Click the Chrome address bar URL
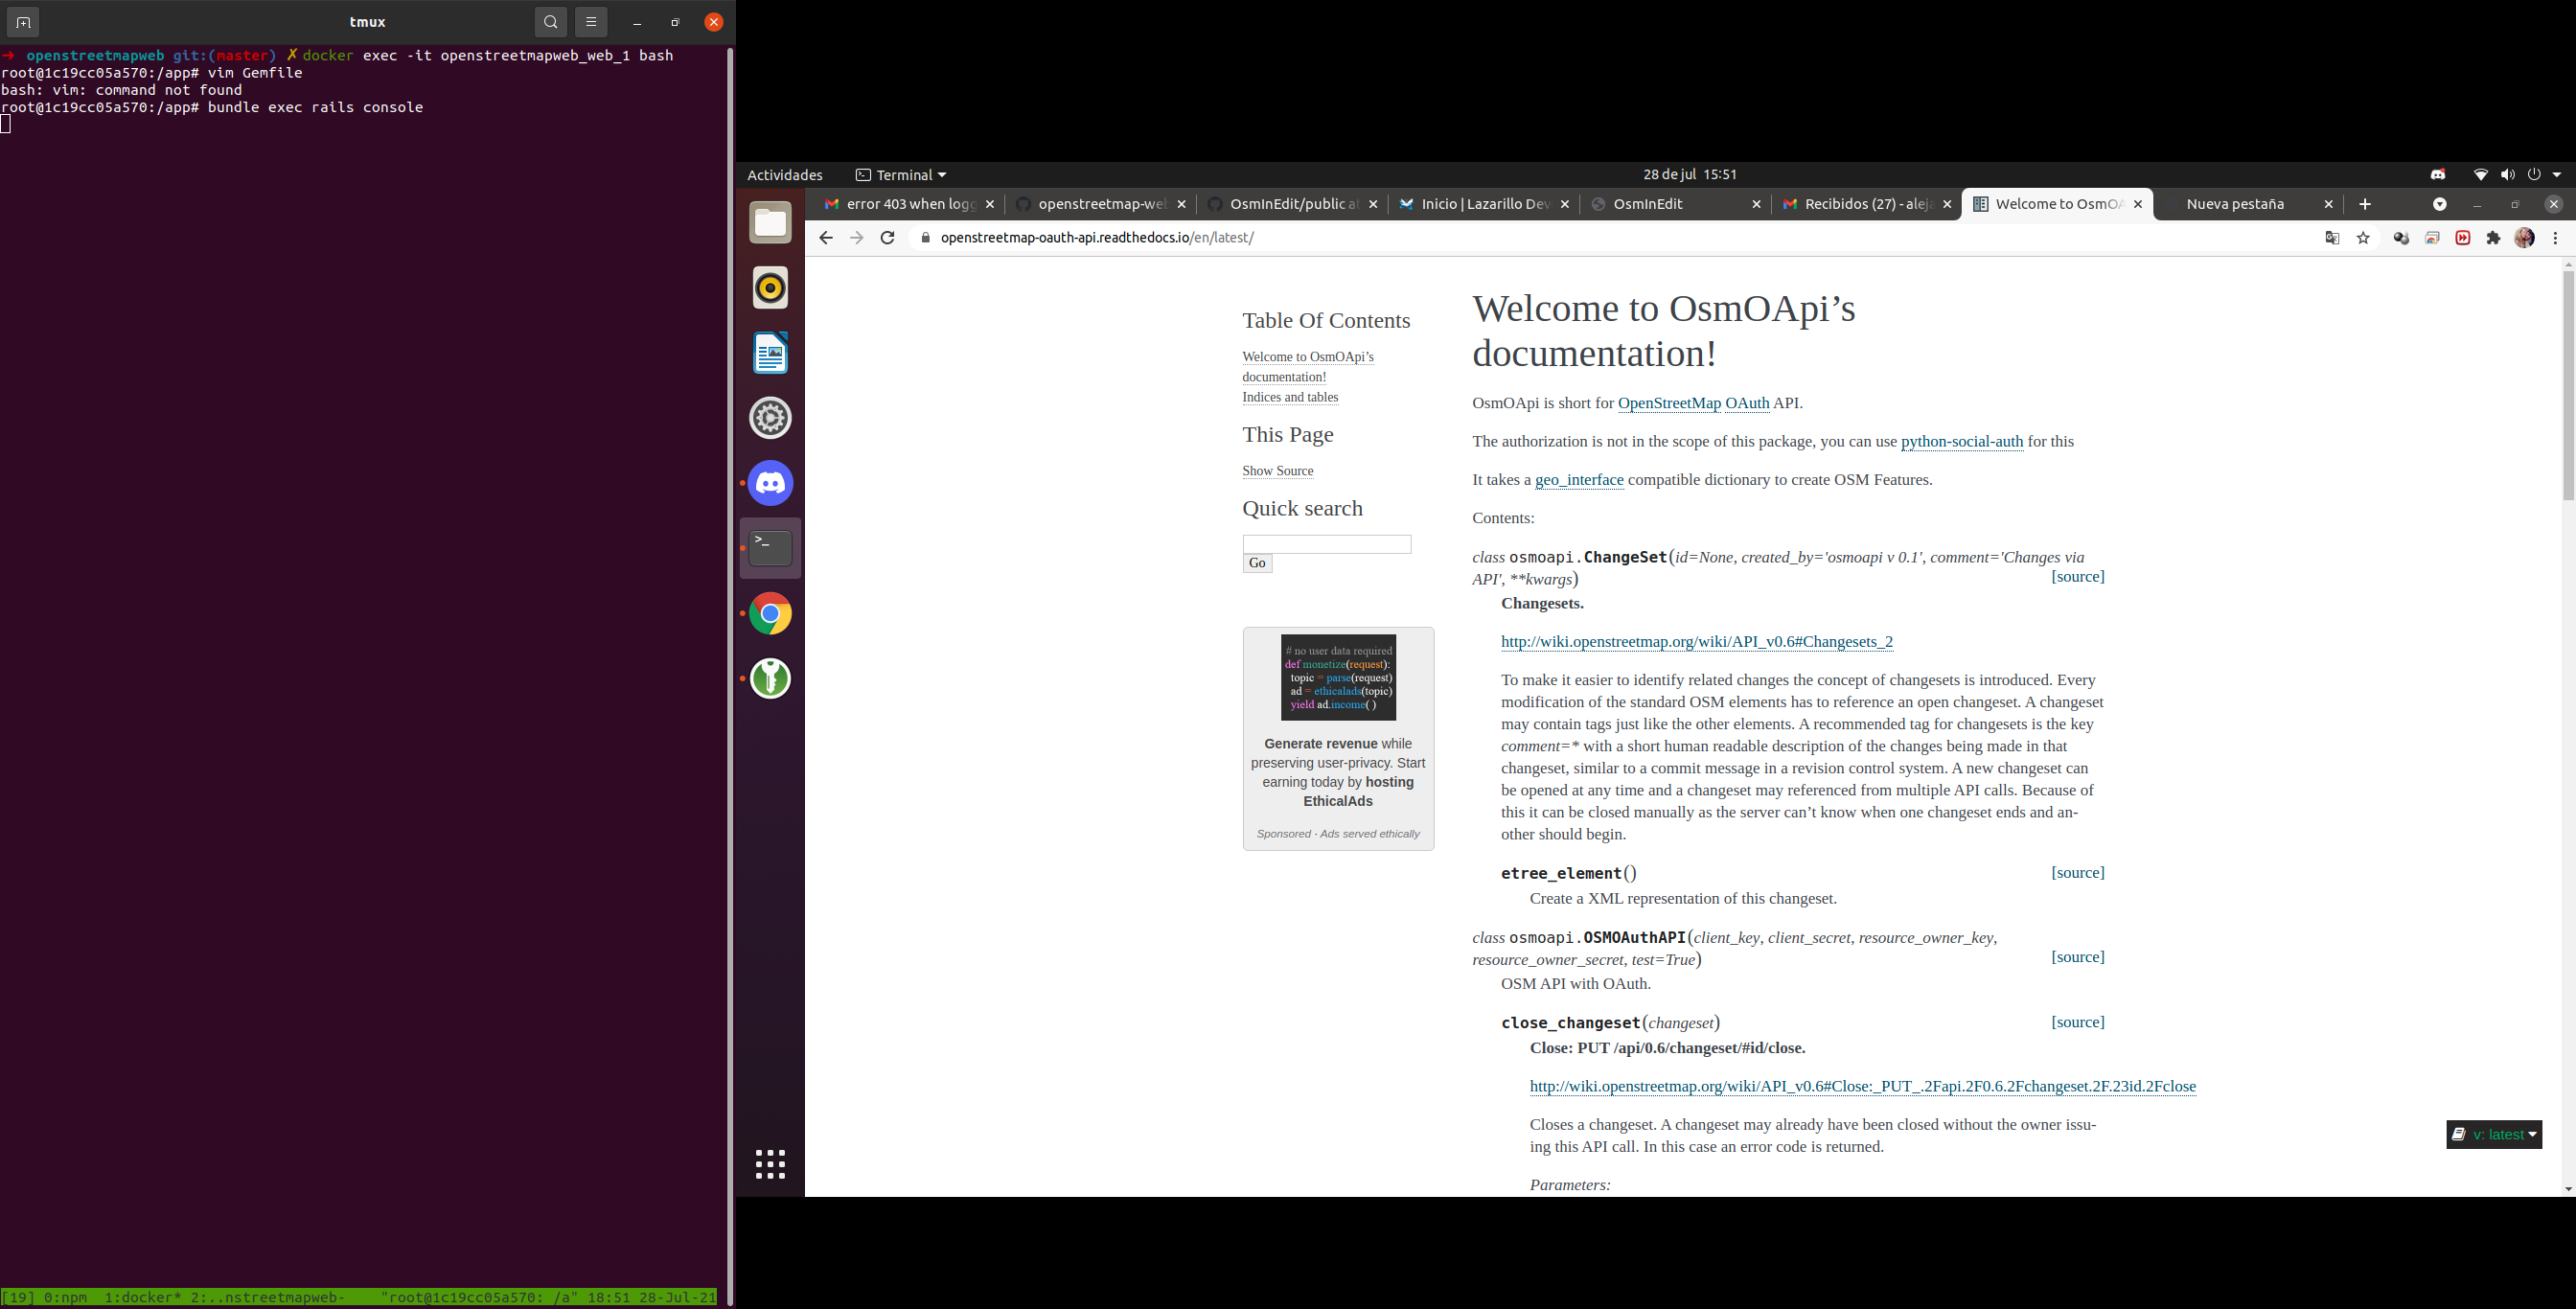 1097,238
